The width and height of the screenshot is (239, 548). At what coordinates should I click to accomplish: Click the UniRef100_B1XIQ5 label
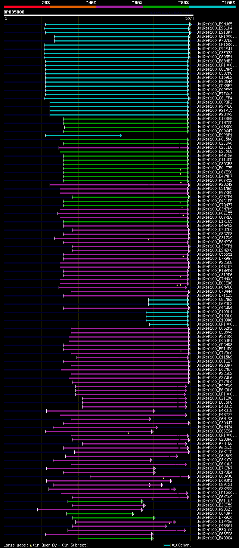pyautogui.click(x=214, y=221)
